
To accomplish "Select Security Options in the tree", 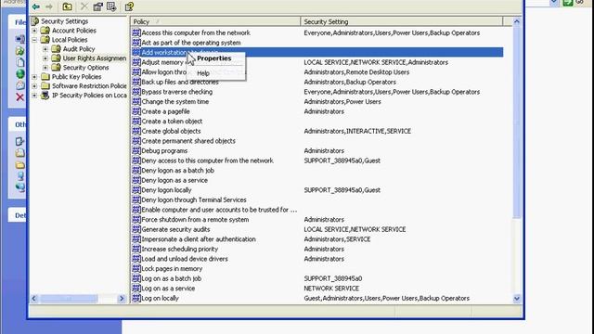I will [85, 68].
